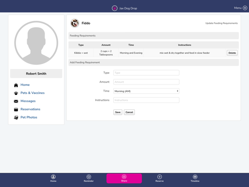
Task: Tap the pink Share button icon
Action: [124, 177]
